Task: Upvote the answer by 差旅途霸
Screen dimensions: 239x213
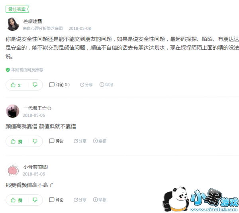Action: click(16, 85)
